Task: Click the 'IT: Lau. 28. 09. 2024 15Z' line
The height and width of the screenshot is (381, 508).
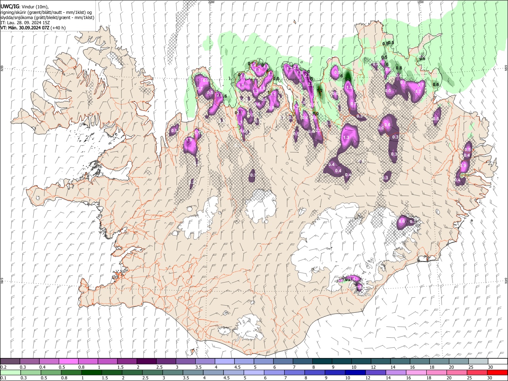Action: click(x=25, y=23)
